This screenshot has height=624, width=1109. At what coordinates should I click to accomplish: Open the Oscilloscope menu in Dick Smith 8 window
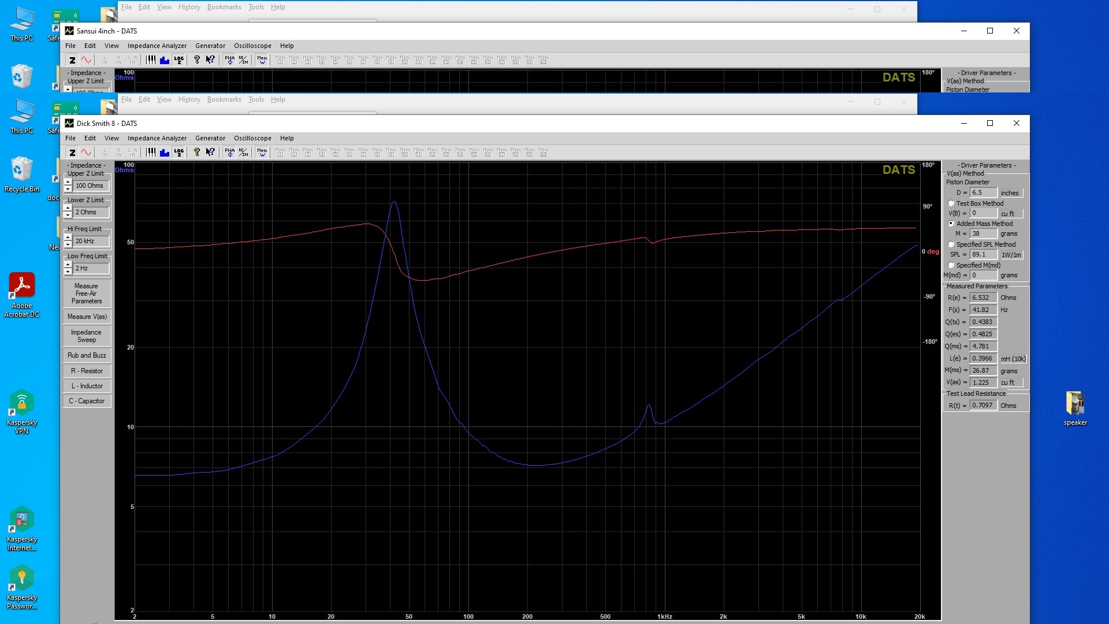[x=252, y=138]
